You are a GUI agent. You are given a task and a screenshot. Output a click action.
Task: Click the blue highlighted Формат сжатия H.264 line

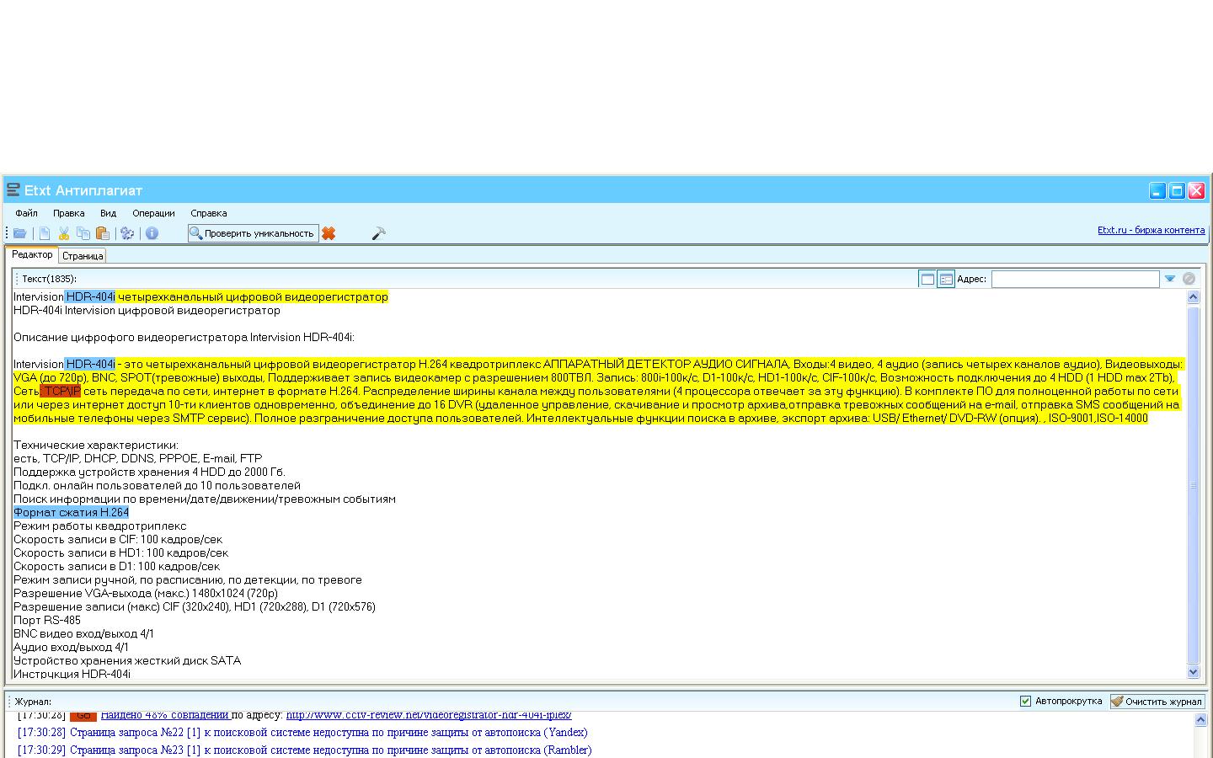point(71,512)
